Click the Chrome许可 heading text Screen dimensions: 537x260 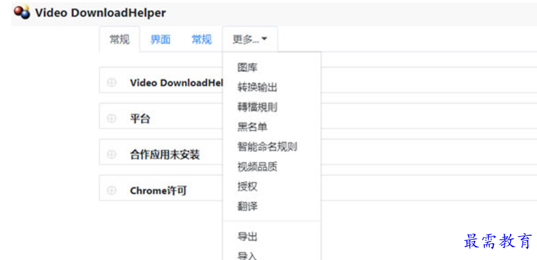[158, 191]
